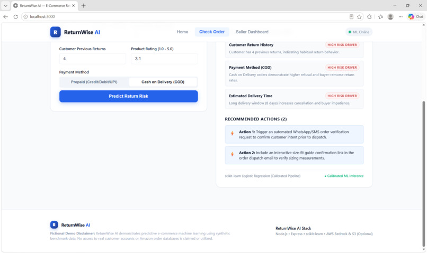
Task: Click lightning icon beside Action 2
Action: point(232,154)
